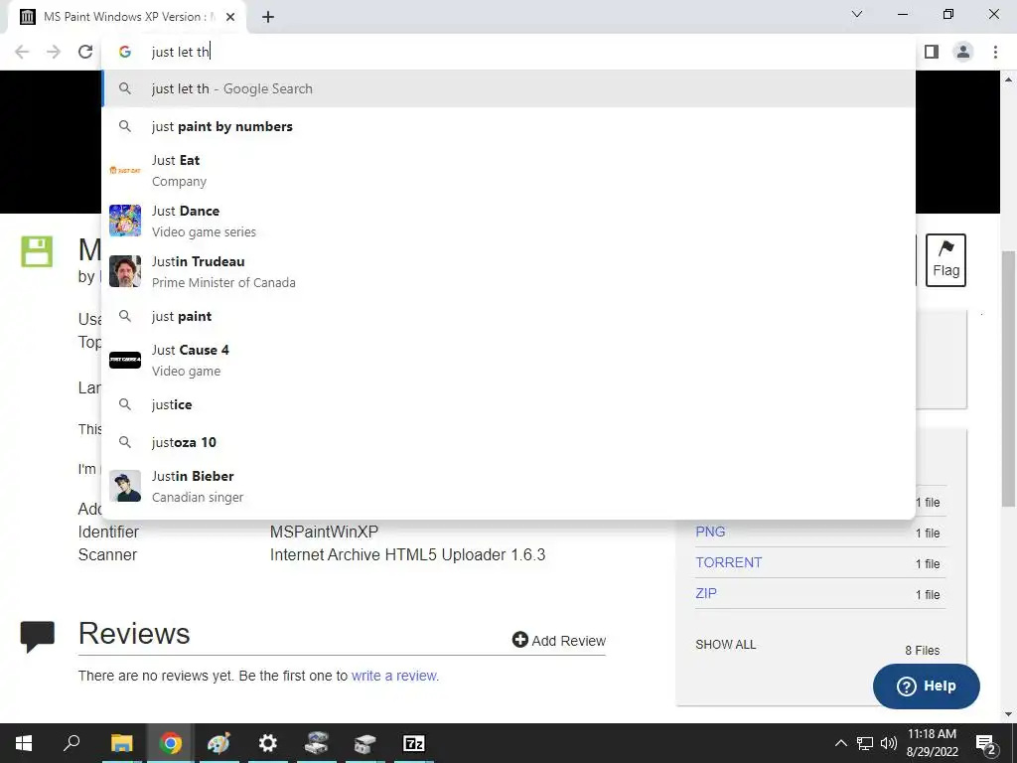The image size is (1017, 763).
Task: Show hidden tray icons chevron
Action: (x=840, y=743)
